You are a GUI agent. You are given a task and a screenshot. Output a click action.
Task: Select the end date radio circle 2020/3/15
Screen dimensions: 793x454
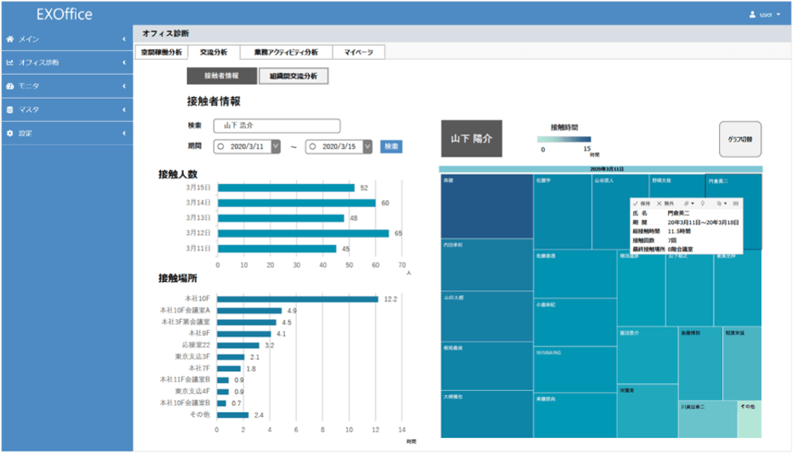[311, 147]
